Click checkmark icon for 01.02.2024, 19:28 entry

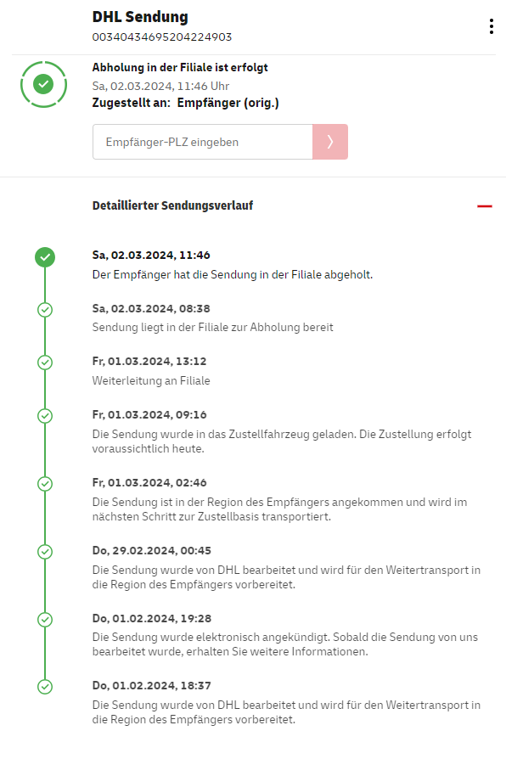tap(45, 620)
